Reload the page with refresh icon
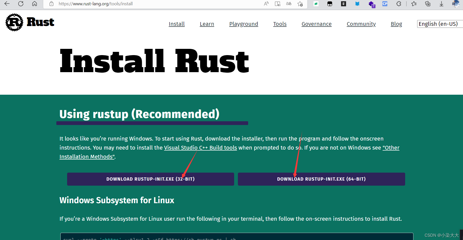Image resolution: width=463 pixels, height=240 pixels. 21,4
